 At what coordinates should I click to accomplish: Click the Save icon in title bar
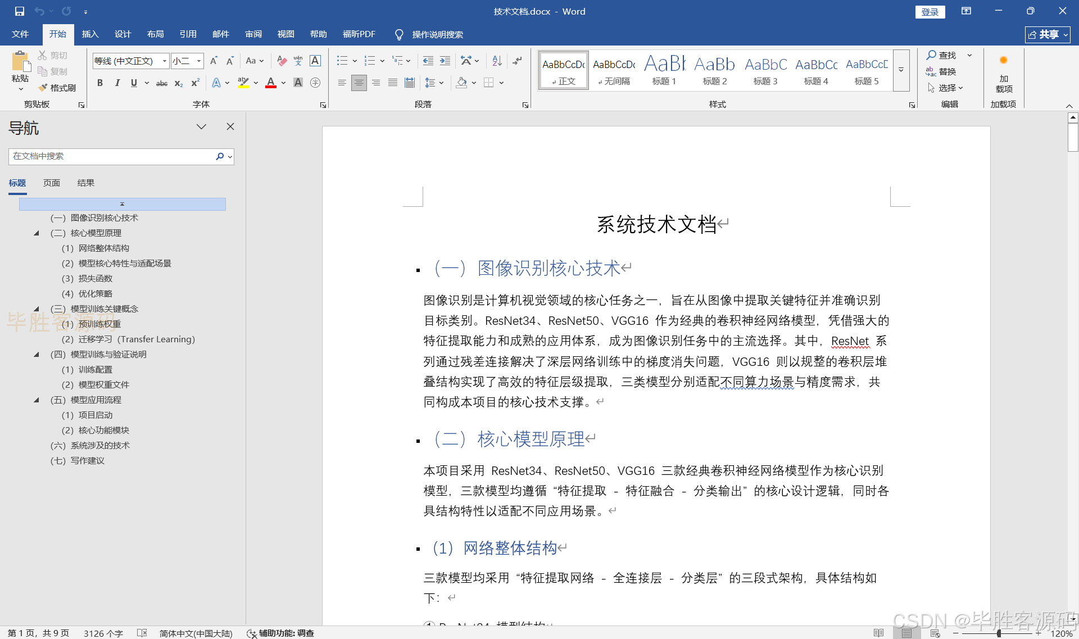(x=19, y=11)
